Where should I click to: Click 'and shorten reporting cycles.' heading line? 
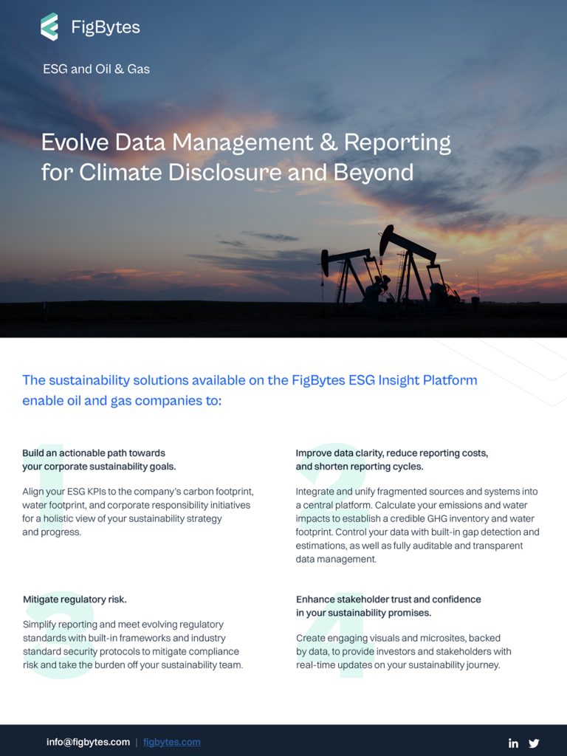click(x=360, y=467)
